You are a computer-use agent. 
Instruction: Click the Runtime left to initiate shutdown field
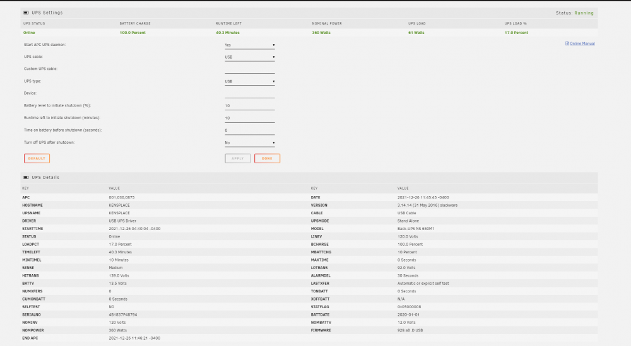point(249,118)
